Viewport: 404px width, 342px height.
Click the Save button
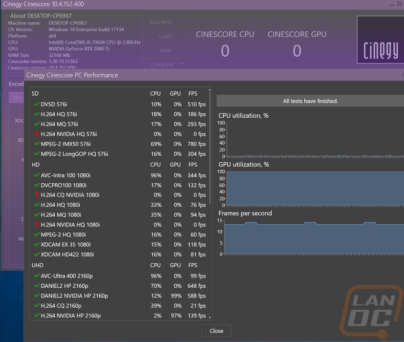(x=165, y=50)
